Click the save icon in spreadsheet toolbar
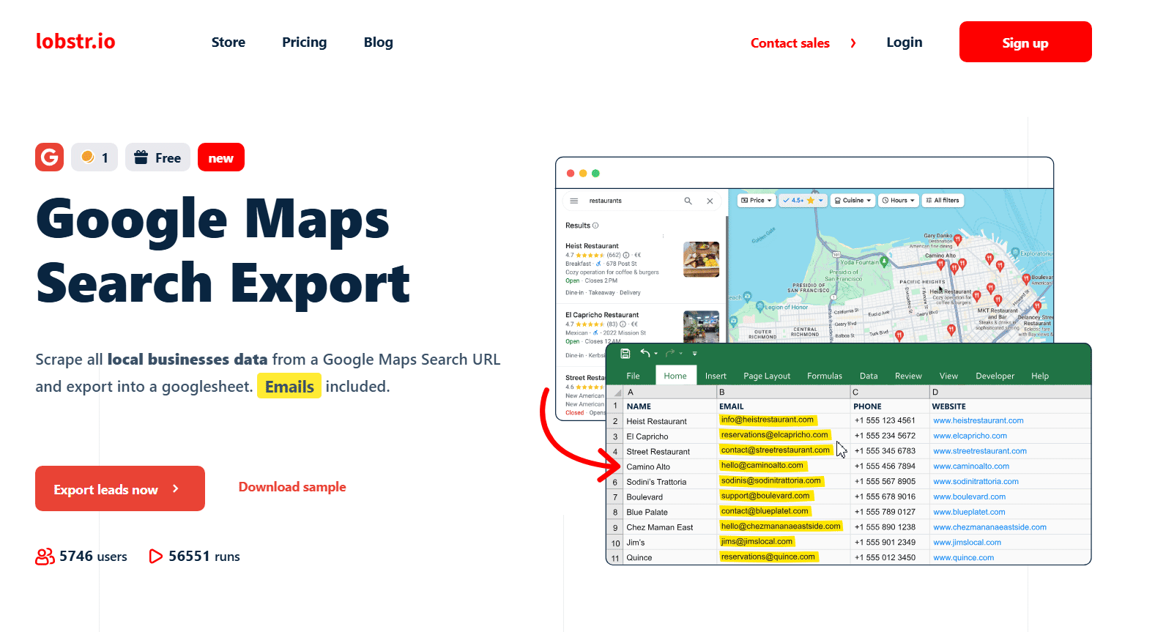The image size is (1155, 632). (625, 354)
